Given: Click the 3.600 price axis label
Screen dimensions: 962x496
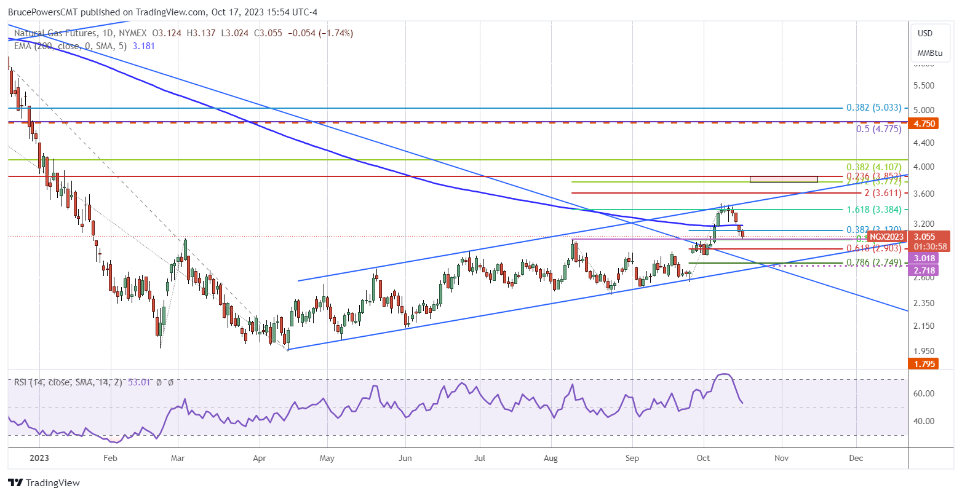Looking at the screenshot, I should click(x=924, y=194).
